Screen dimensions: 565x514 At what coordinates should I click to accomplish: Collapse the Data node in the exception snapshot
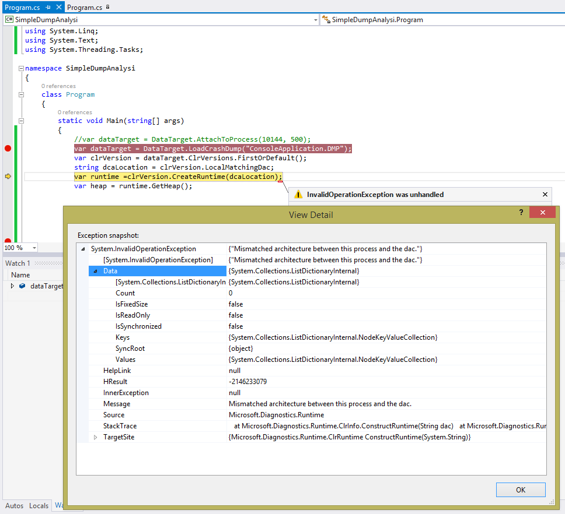[96, 271]
